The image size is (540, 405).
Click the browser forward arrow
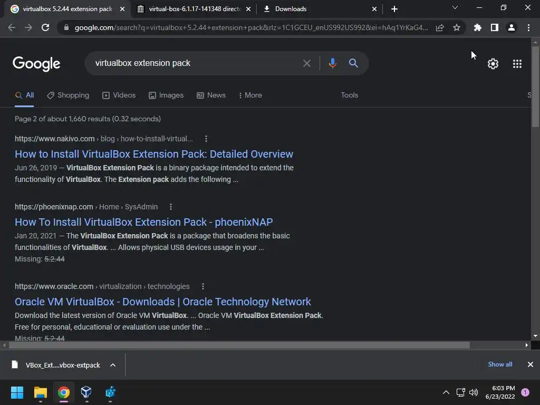tap(28, 27)
